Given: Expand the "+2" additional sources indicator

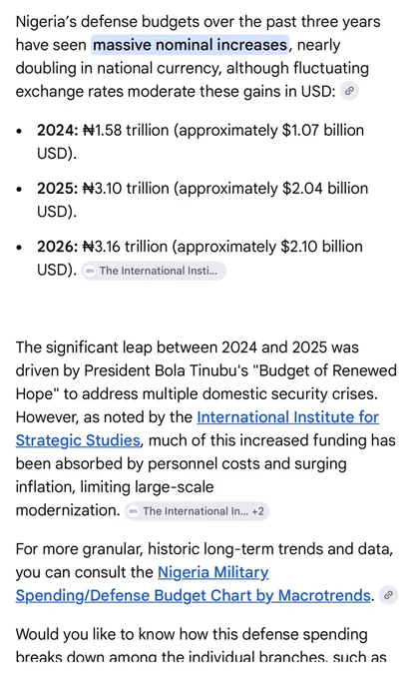Looking at the screenshot, I should pyautogui.click(x=257, y=511).
